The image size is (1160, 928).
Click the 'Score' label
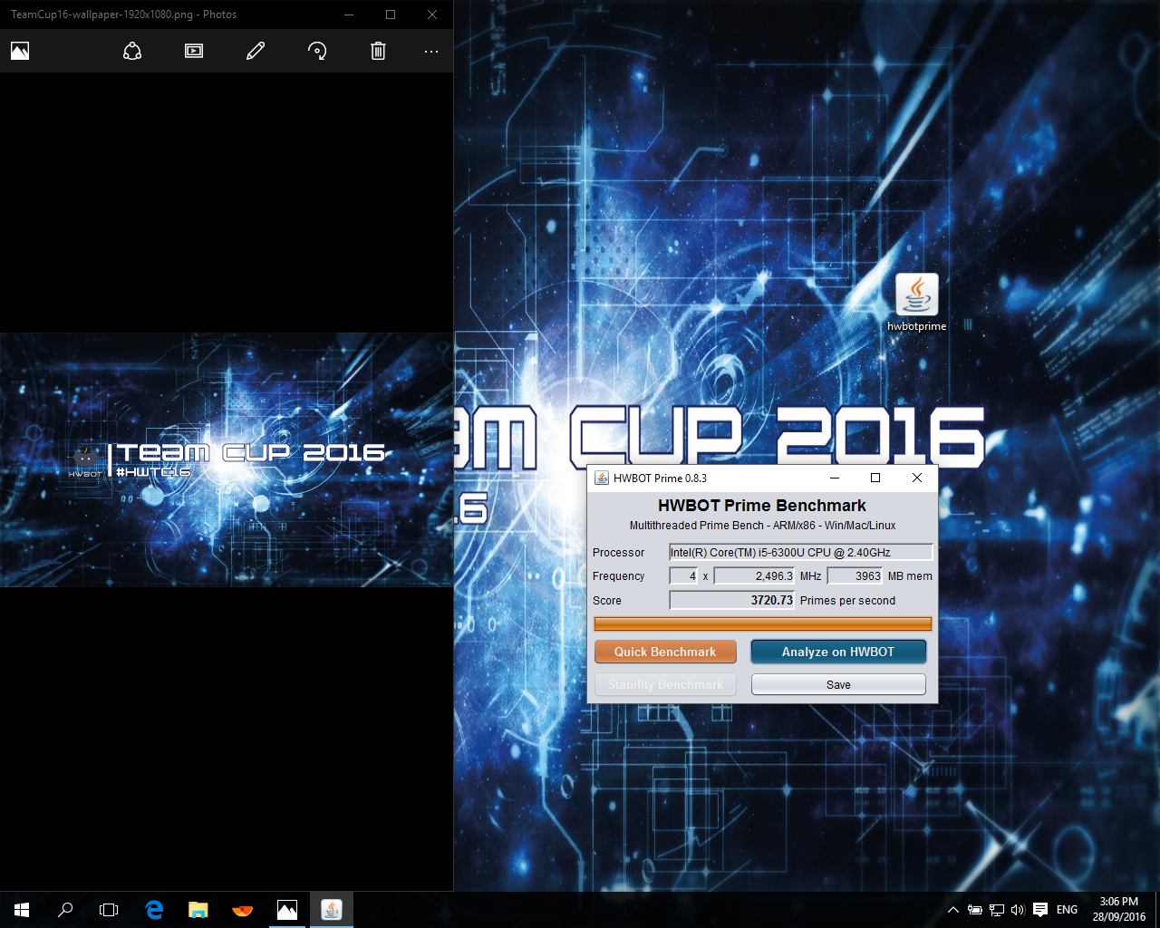(x=606, y=600)
